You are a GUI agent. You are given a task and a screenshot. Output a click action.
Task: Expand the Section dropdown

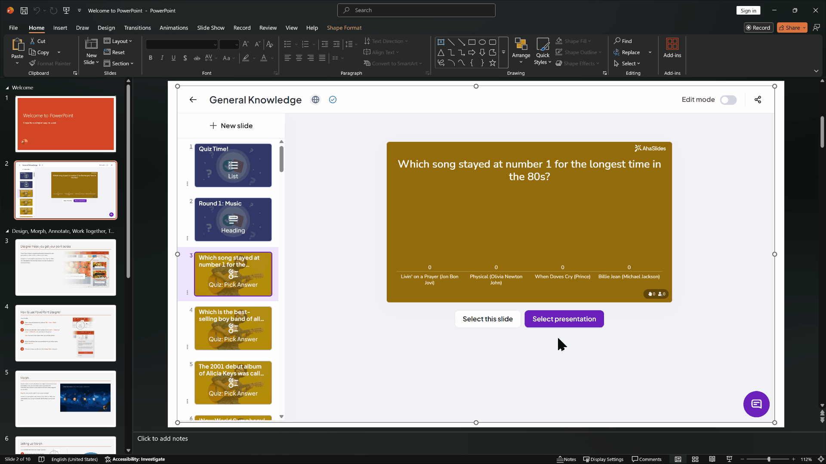(119, 63)
